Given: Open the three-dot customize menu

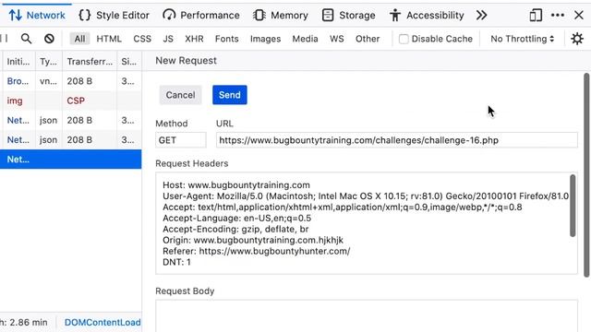Looking at the screenshot, I should point(558,16).
